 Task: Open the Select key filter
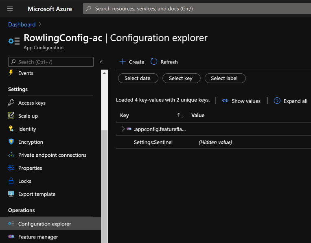coord(181,79)
